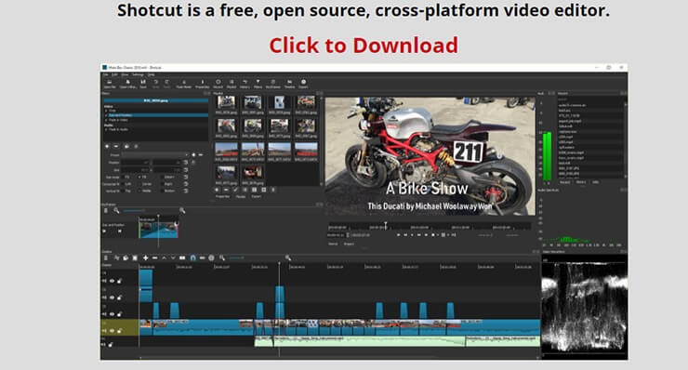Screen dimensions: 688x370
Task: Switch to the Jobs tab in Recent panel
Action: [x=595, y=181]
